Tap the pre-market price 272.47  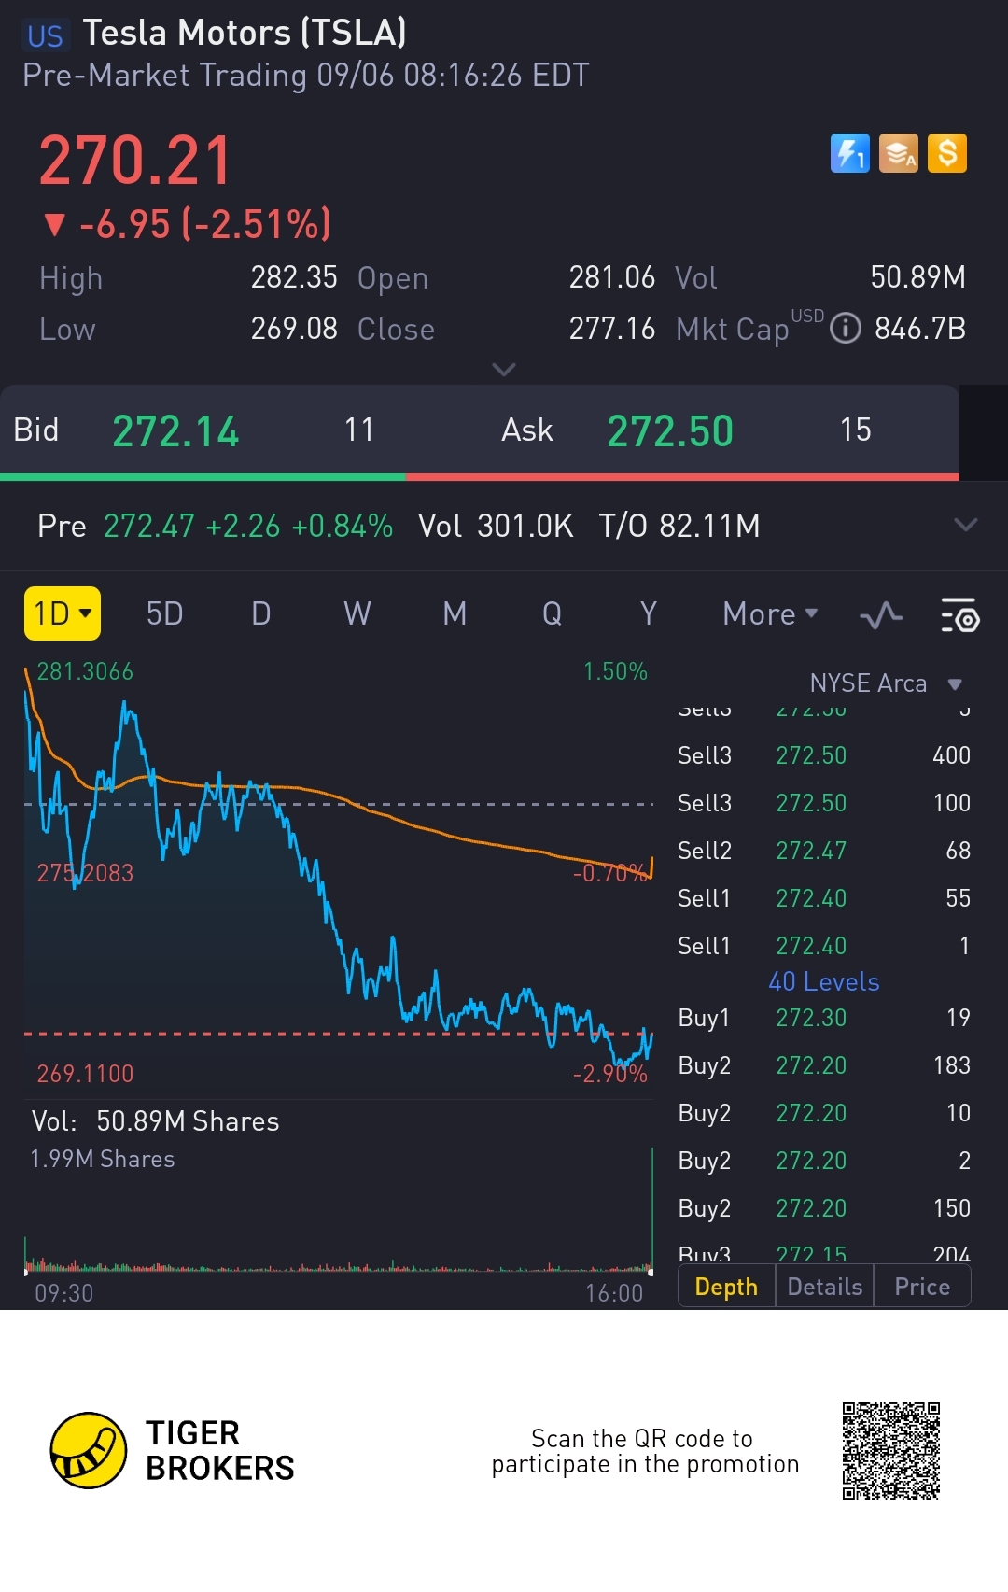(x=149, y=526)
